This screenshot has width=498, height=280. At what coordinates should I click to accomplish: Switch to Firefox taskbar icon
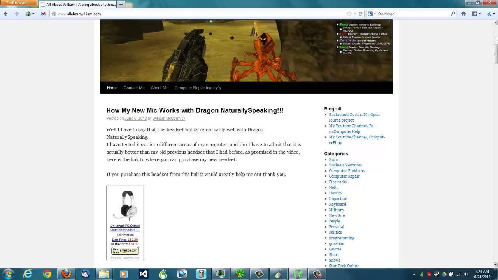tap(66, 274)
